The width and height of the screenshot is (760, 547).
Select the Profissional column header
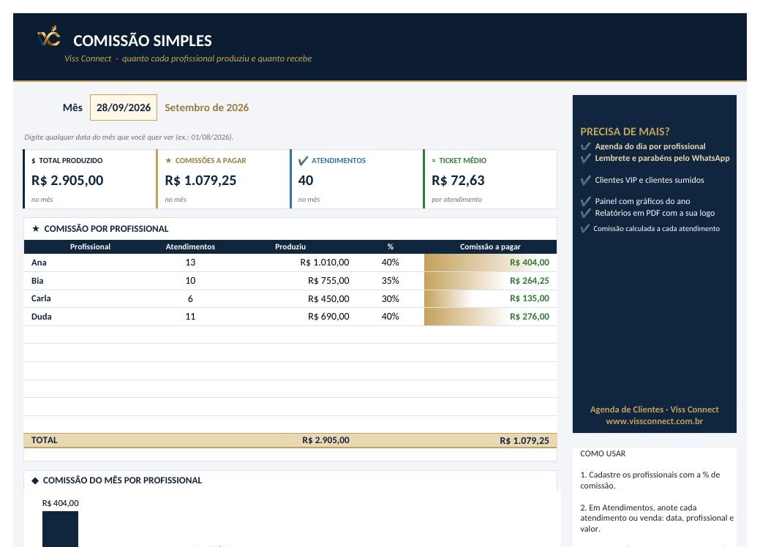pyautogui.click(x=90, y=246)
